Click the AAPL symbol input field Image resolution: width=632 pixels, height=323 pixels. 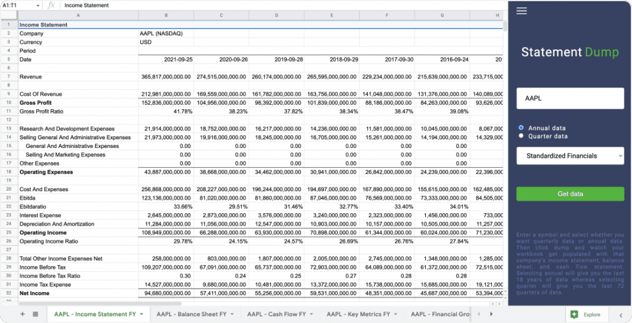click(x=570, y=98)
